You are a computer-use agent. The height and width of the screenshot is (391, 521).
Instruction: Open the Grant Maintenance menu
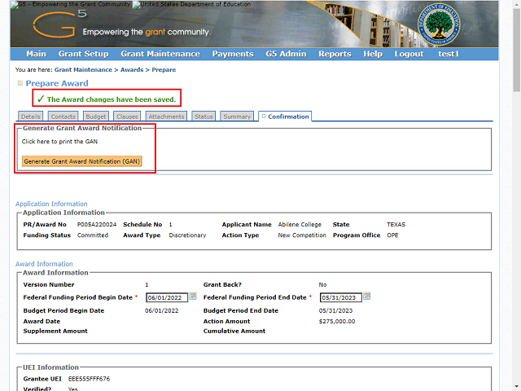point(160,54)
